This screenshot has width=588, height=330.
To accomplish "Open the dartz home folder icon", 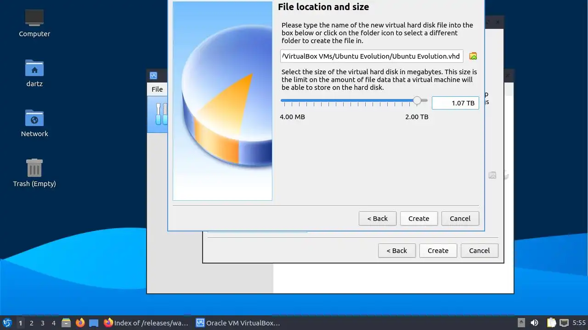I will coord(34,73).
